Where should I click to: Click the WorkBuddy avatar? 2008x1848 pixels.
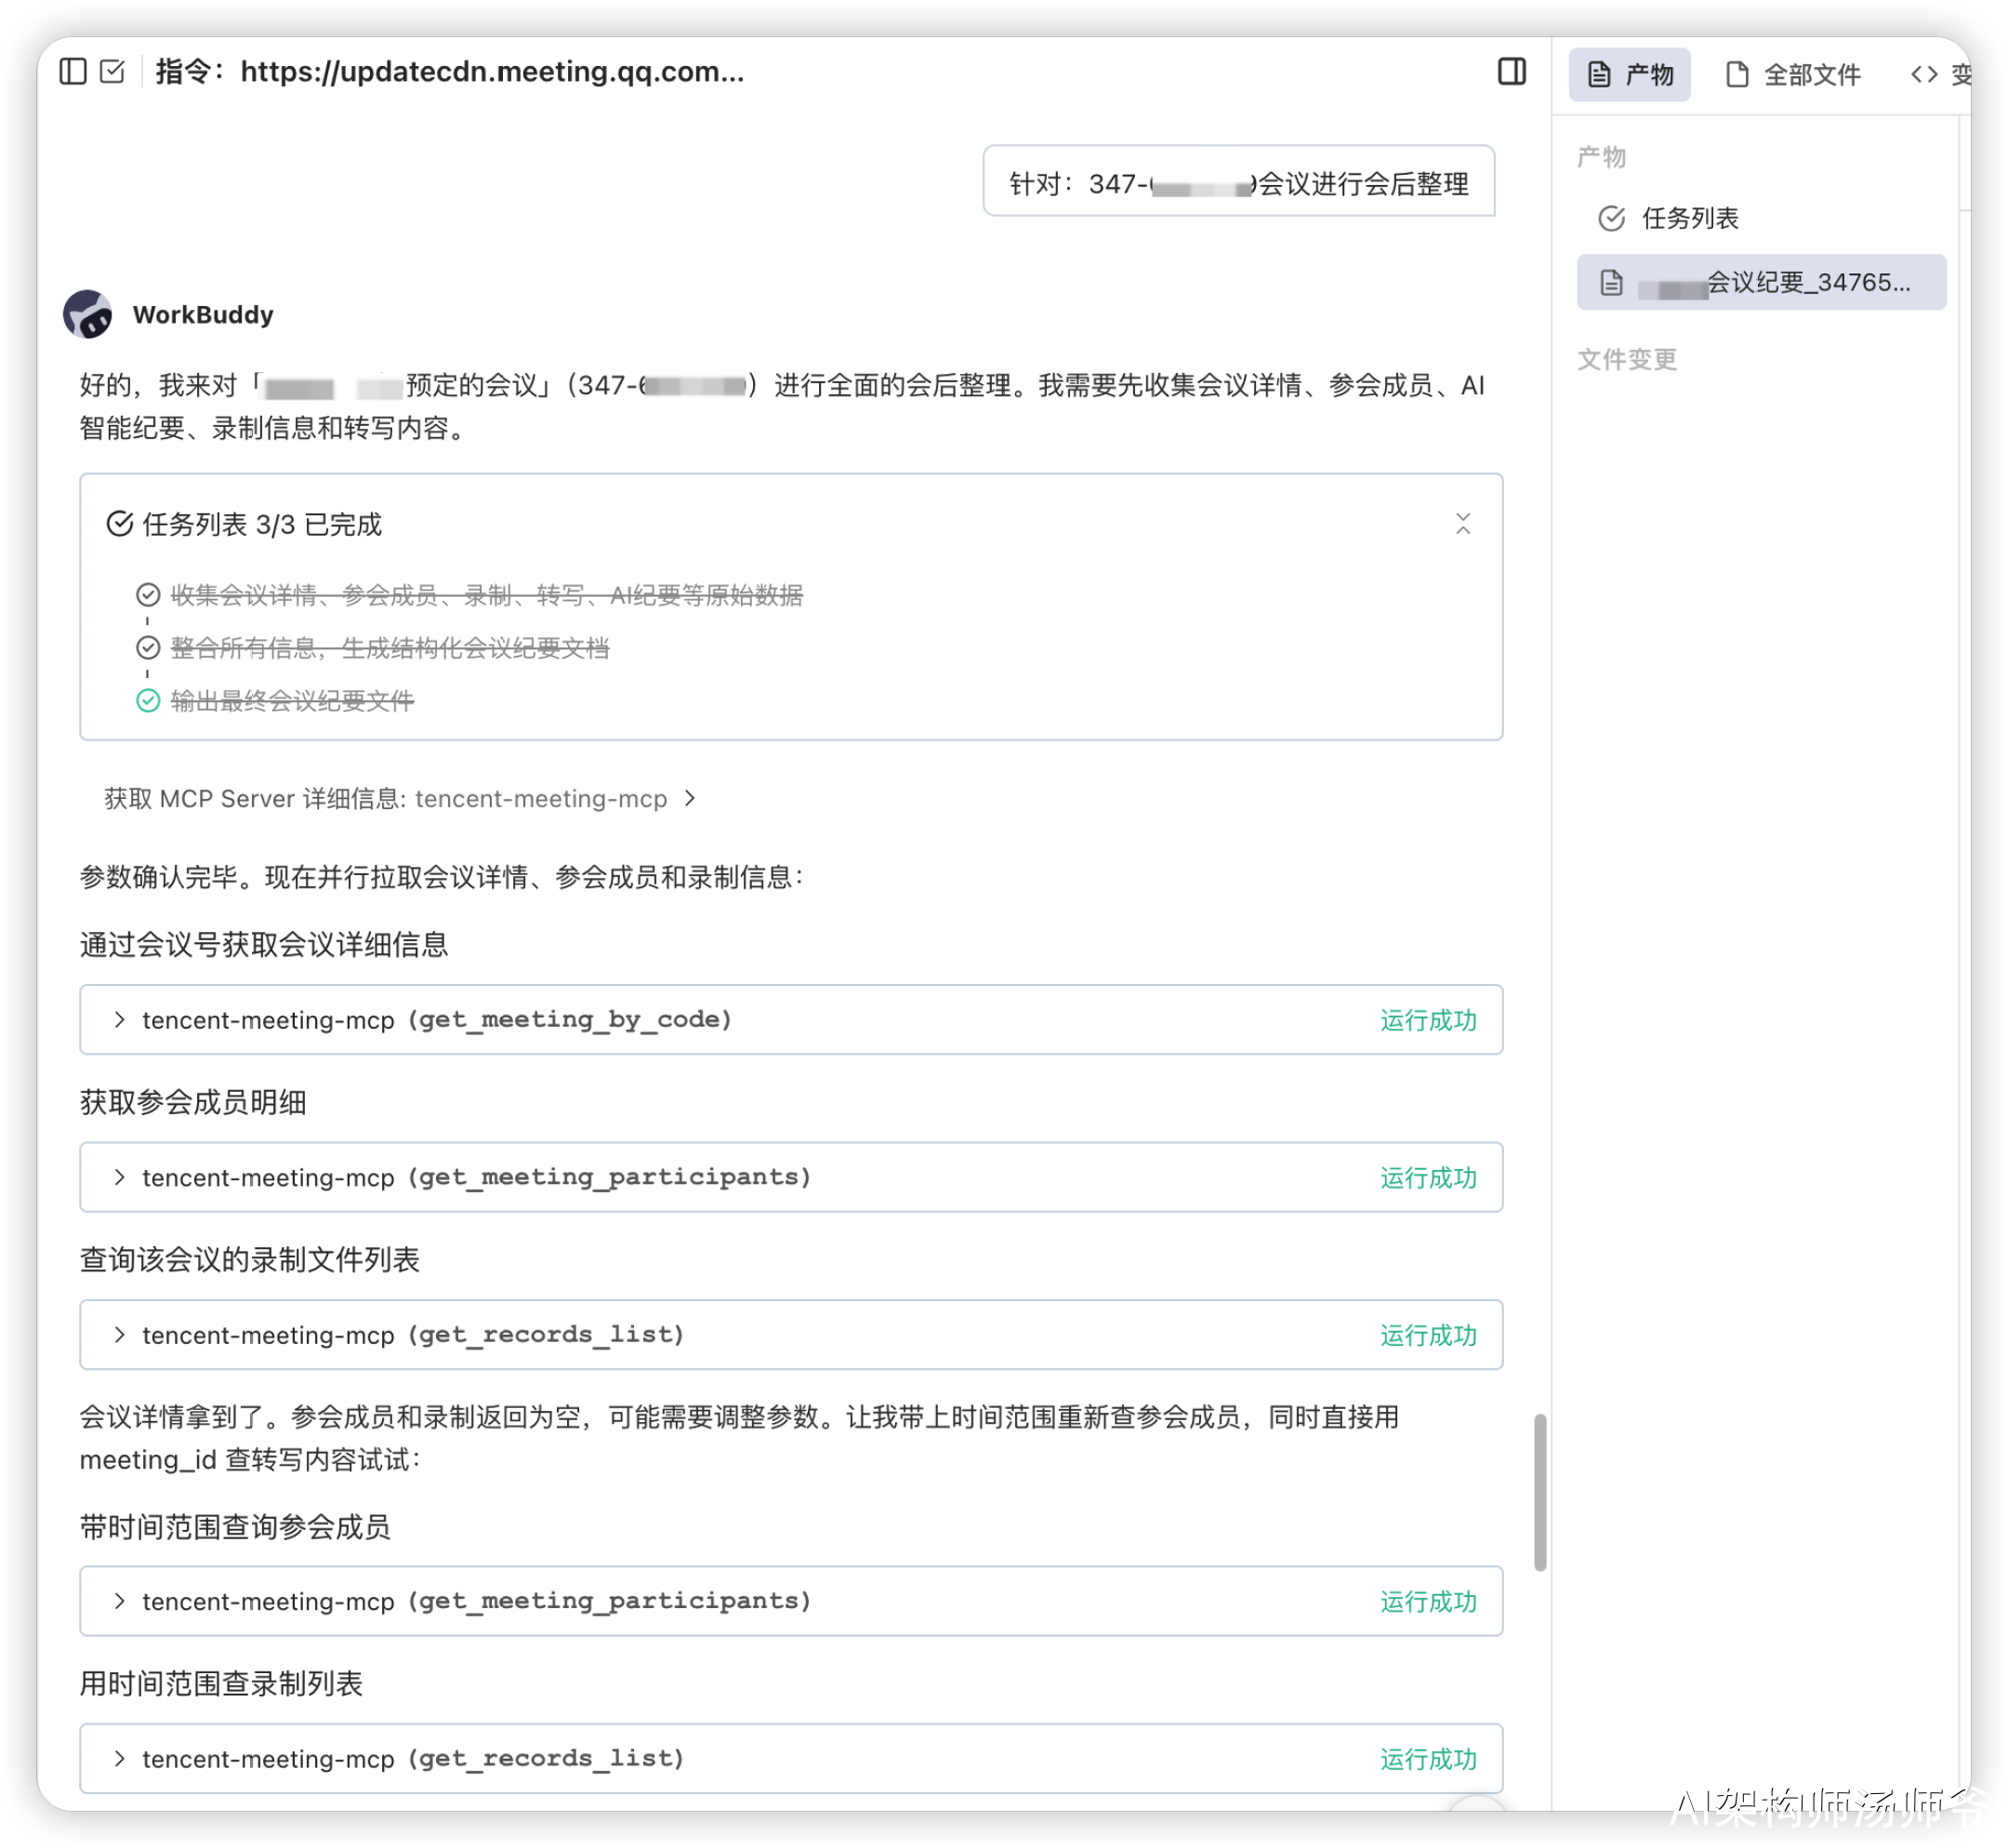88,315
